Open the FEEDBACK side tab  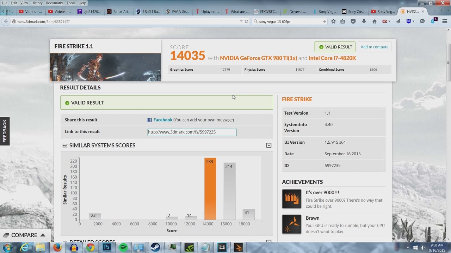5,131
